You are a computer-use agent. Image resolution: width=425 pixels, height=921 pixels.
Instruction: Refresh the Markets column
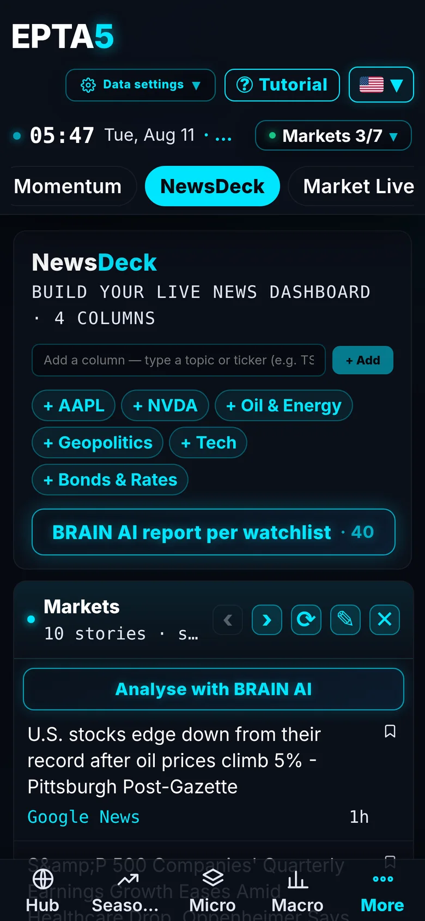point(306,620)
